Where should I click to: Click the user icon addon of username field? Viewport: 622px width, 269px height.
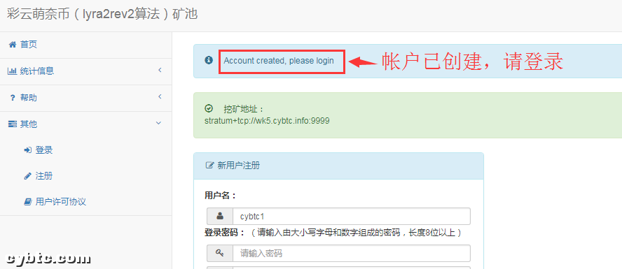click(220, 217)
